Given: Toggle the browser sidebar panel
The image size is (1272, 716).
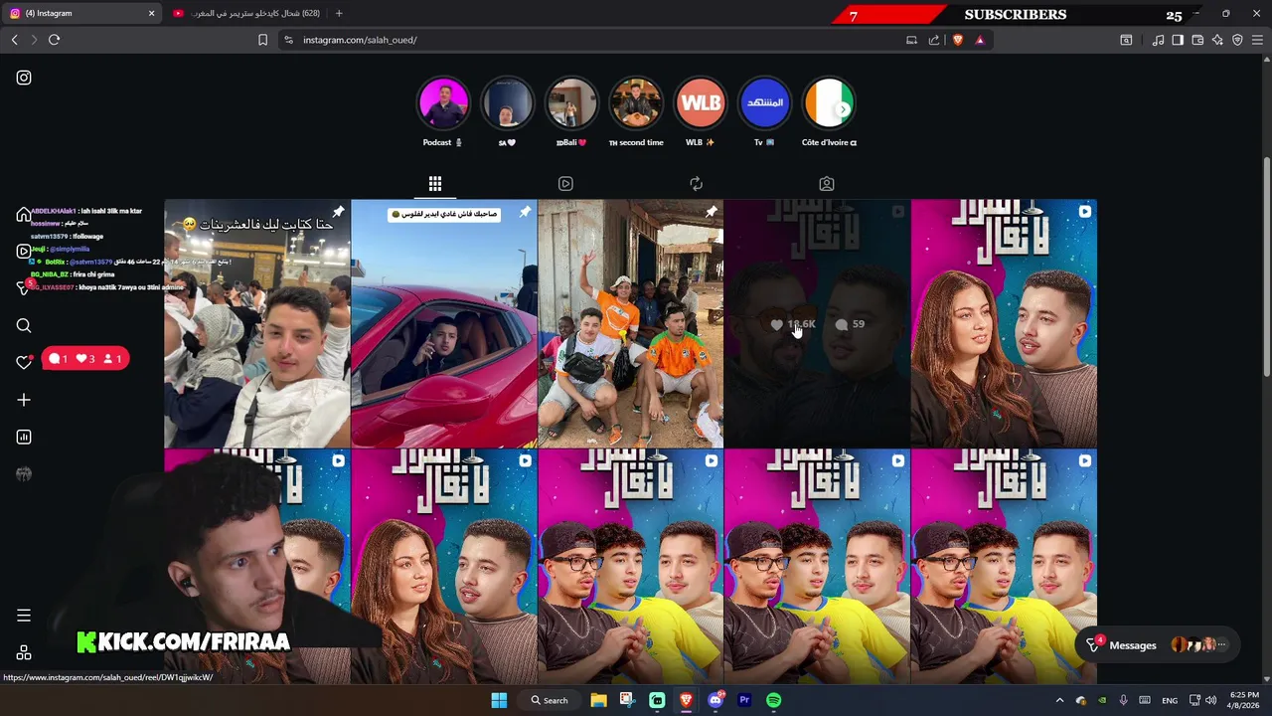Looking at the screenshot, I should click(1178, 40).
